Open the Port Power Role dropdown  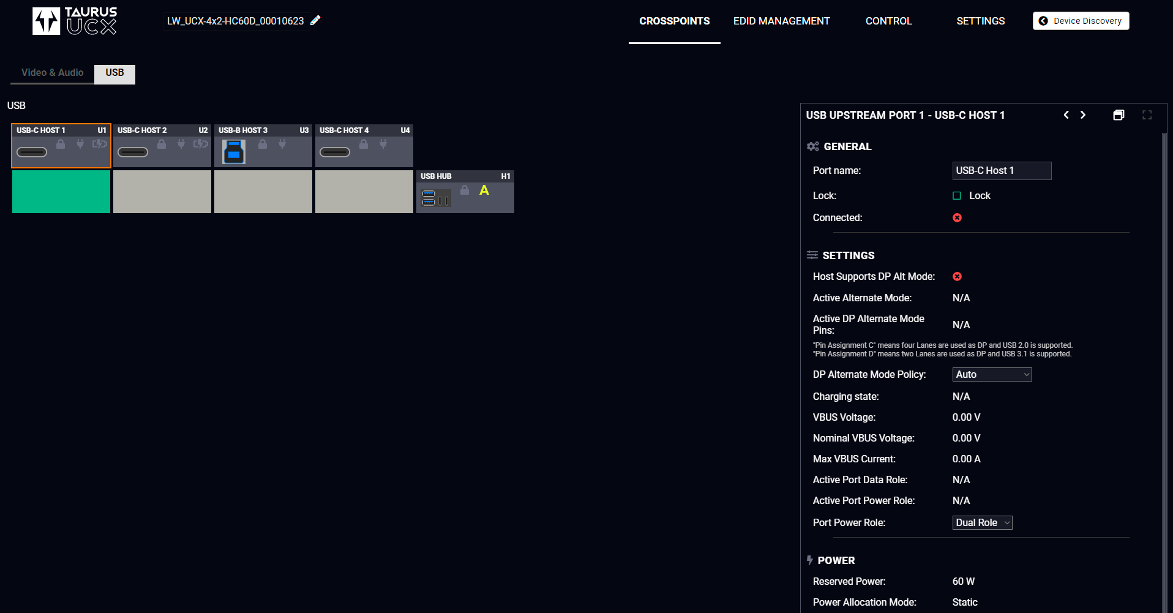(x=982, y=522)
